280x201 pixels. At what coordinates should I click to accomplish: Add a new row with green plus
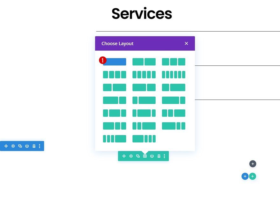coord(253,176)
